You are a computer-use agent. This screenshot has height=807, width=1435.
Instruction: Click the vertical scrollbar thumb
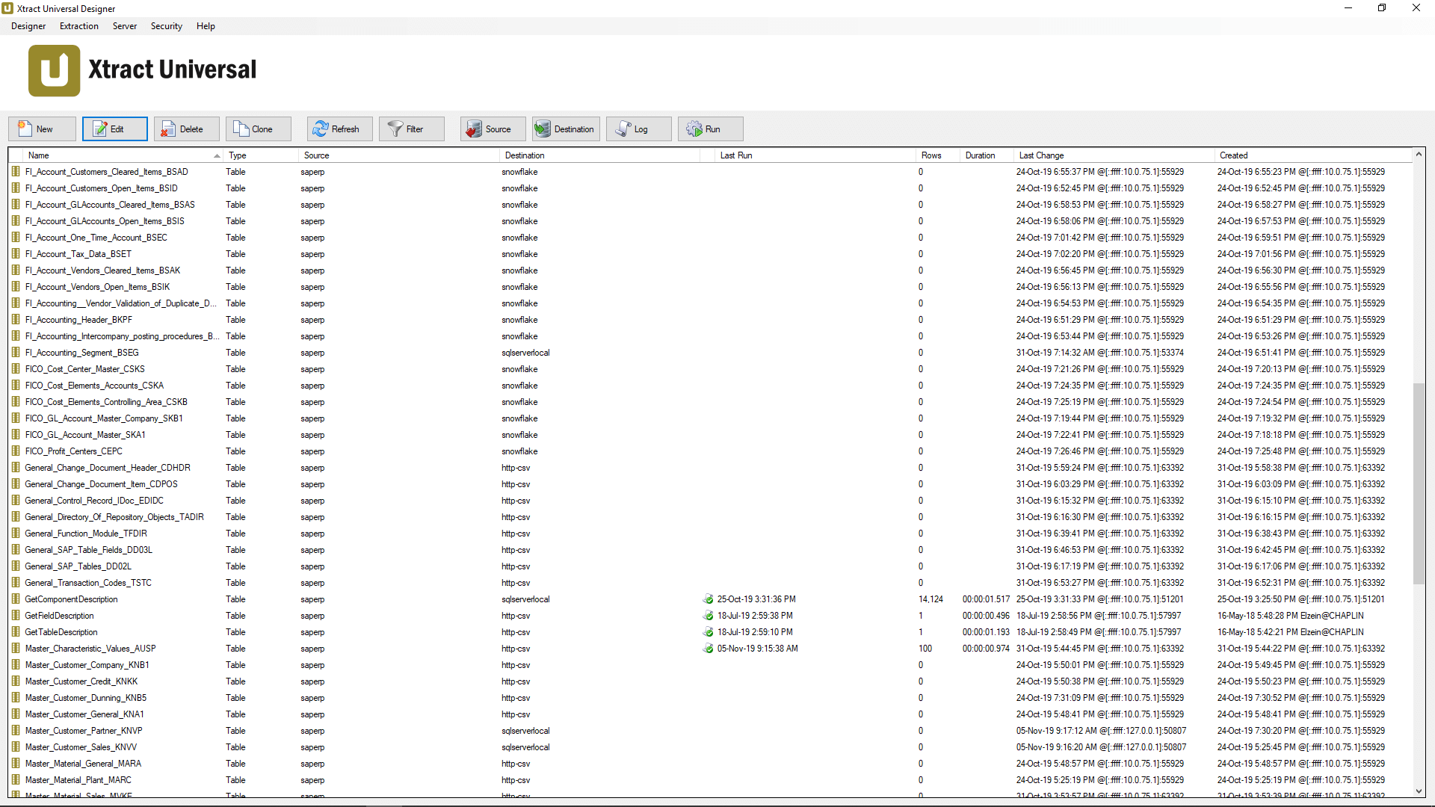click(1419, 483)
